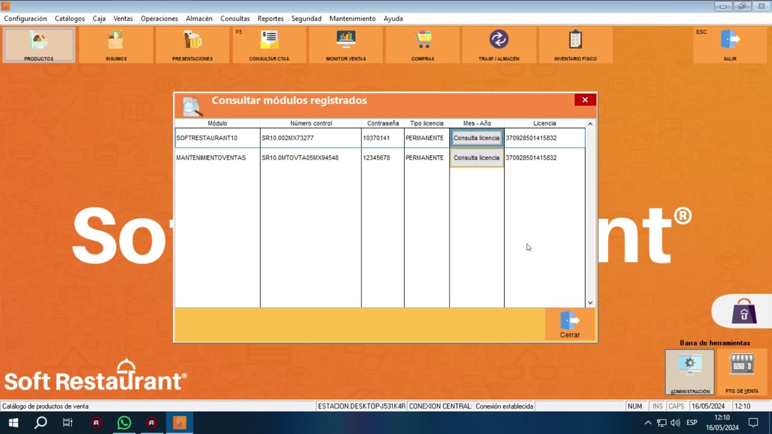Open the Ayuda menu
The height and width of the screenshot is (434, 772).
point(393,19)
